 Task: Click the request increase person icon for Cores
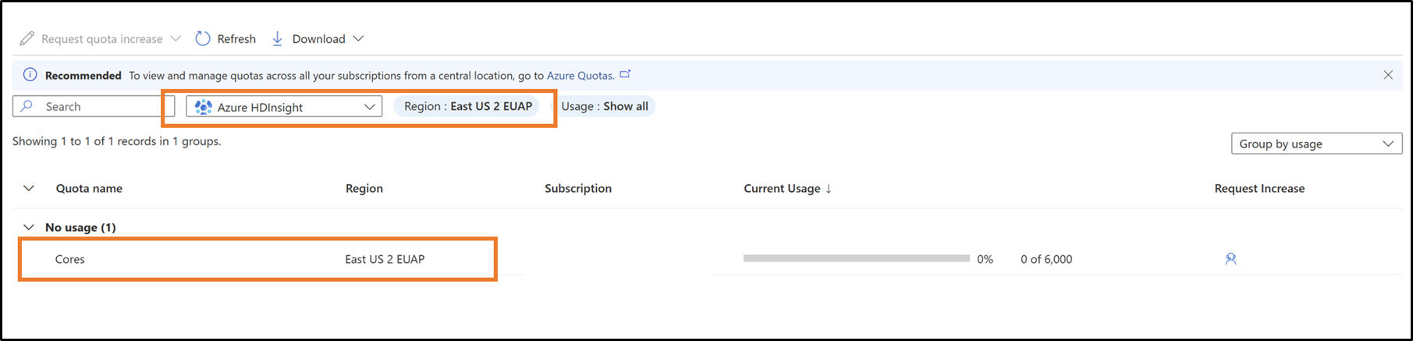1230,259
